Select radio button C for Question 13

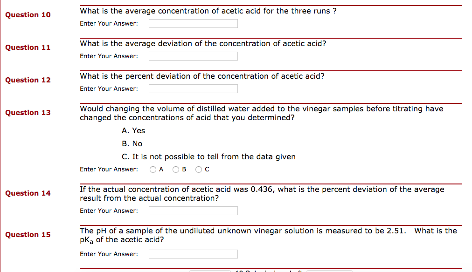pyautogui.click(x=198, y=169)
